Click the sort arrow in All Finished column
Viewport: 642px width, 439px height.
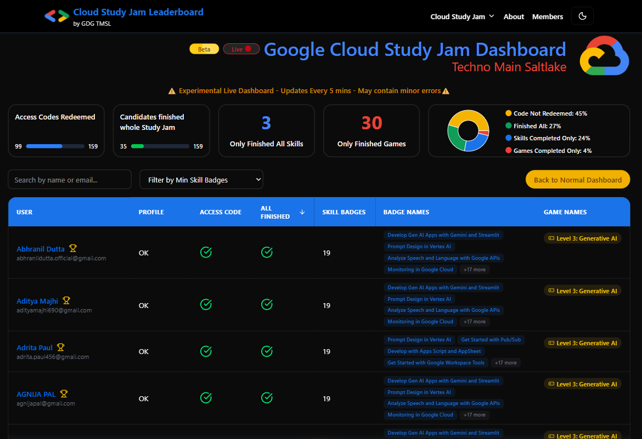pyautogui.click(x=302, y=212)
